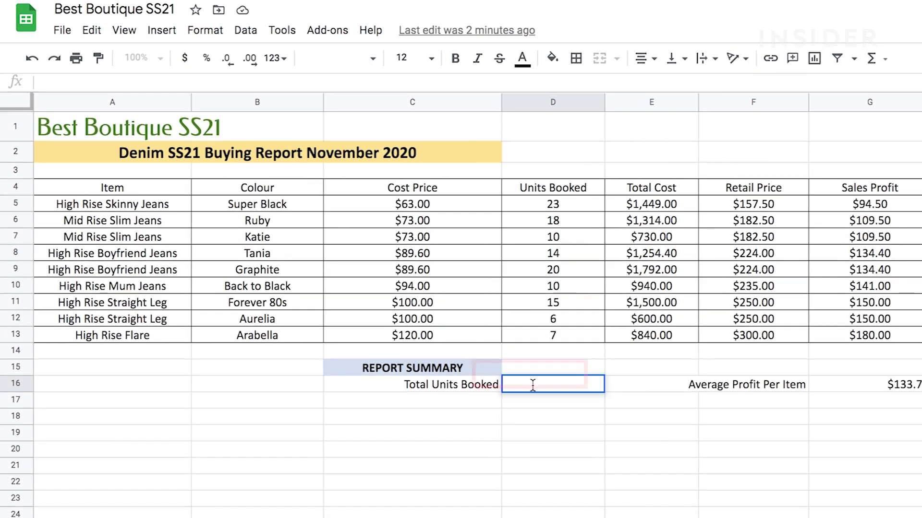Toggle italic formatting
This screenshot has width=922, height=518.
pyautogui.click(x=477, y=58)
